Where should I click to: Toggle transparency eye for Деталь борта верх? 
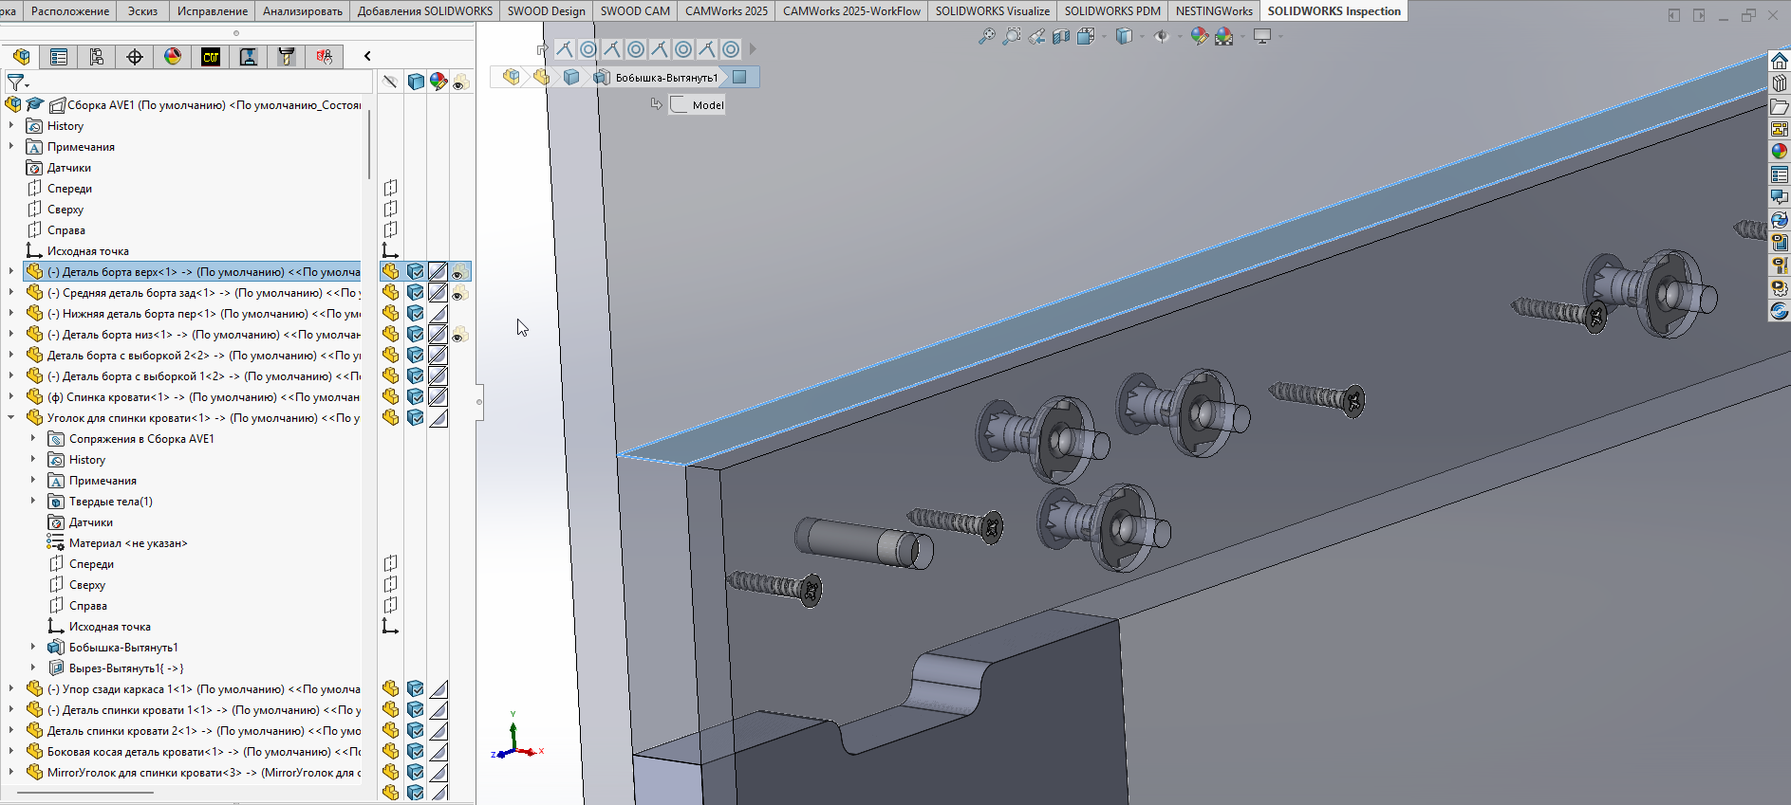pyautogui.click(x=459, y=272)
